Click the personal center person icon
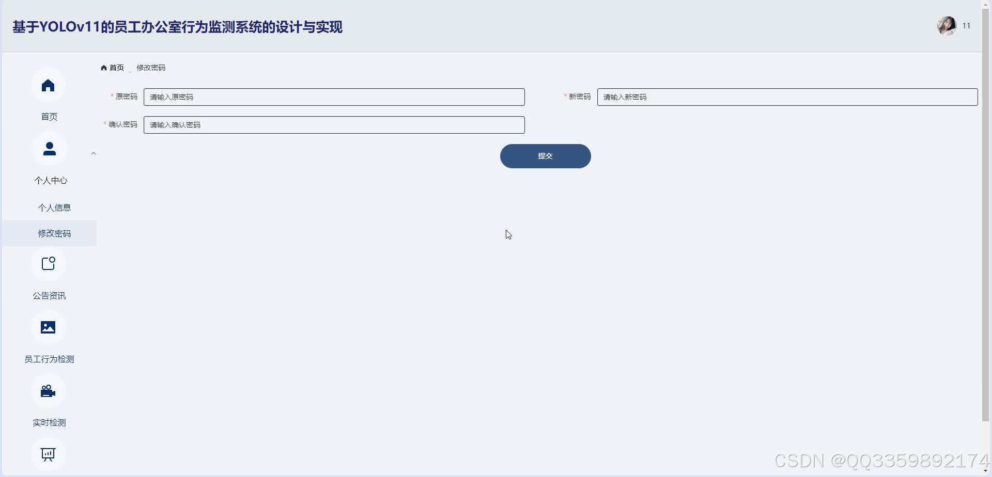Screen dimensions: 992x477 click(x=50, y=149)
